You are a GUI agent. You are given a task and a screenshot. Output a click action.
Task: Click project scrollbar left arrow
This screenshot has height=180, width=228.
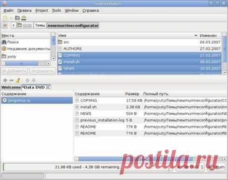tap(76, 159)
